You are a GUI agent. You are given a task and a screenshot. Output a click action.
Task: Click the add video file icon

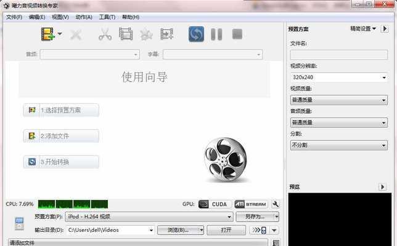[x=47, y=34]
